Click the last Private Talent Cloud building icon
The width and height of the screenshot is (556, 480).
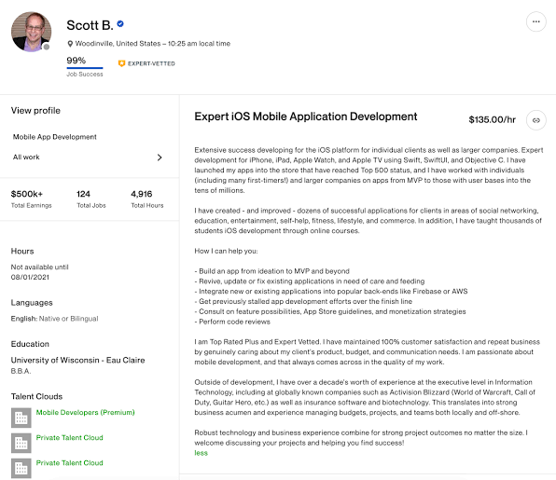21,468
